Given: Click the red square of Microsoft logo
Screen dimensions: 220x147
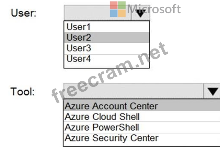Looking at the screenshot, I should coord(114,5).
